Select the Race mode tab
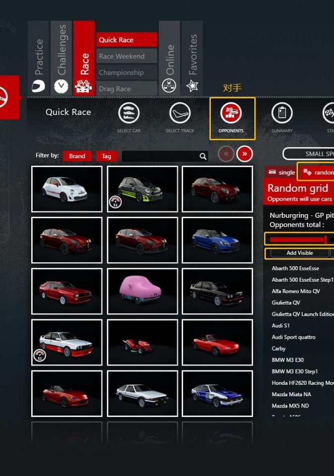Viewport: 334px width, 476px height. coord(84,58)
